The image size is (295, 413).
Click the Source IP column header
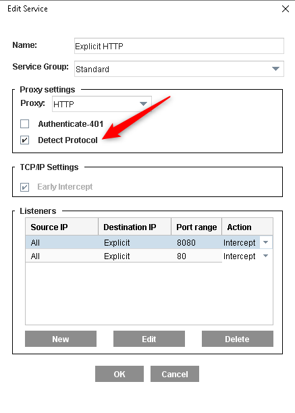tap(62, 227)
